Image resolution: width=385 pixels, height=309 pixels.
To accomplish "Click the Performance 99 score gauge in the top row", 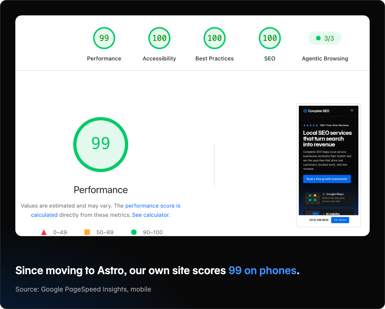I will tap(104, 38).
